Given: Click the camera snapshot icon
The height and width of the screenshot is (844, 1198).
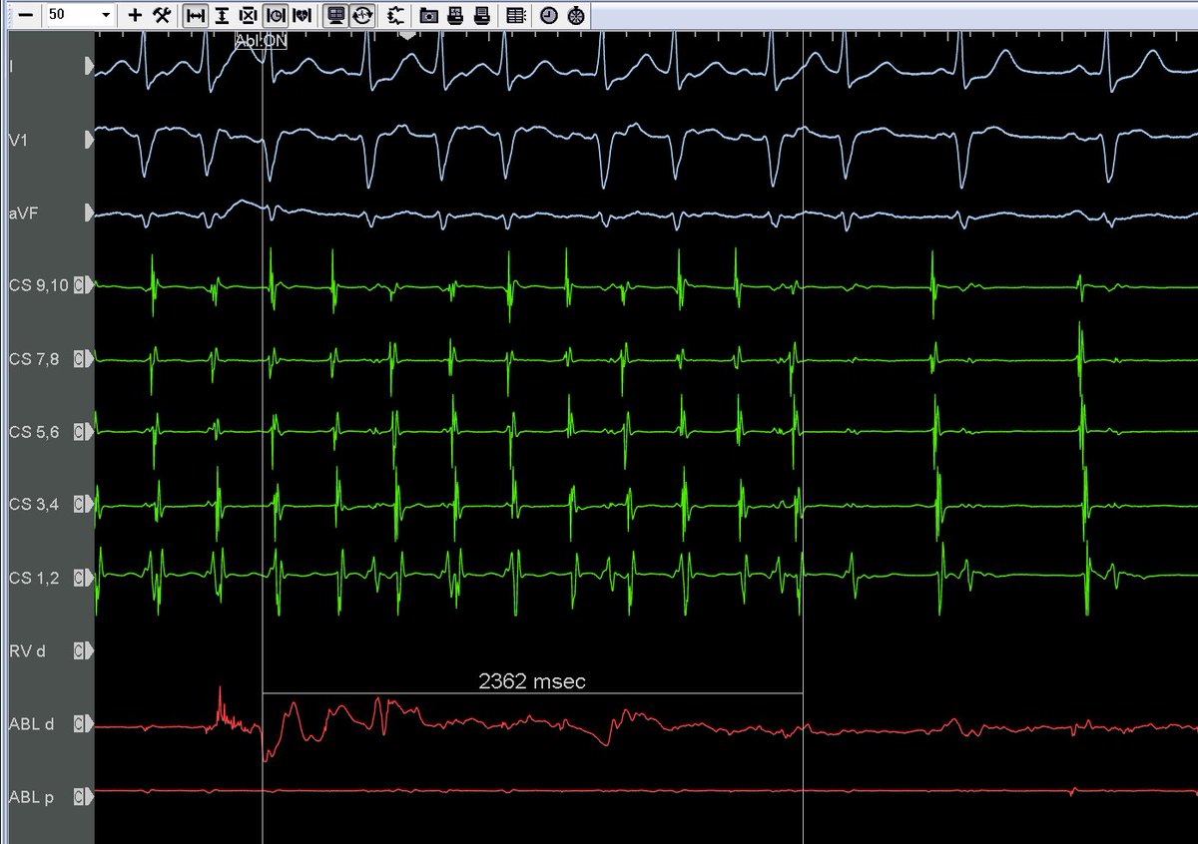Looking at the screenshot, I should tap(429, 15).
